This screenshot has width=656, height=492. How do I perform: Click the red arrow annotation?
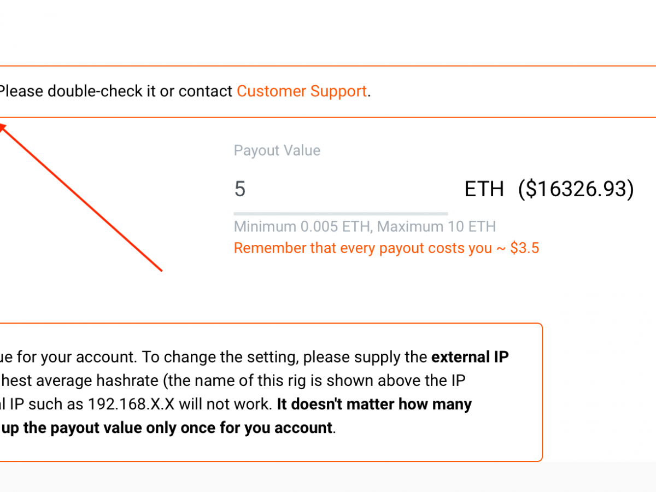(x=82, y=197)
